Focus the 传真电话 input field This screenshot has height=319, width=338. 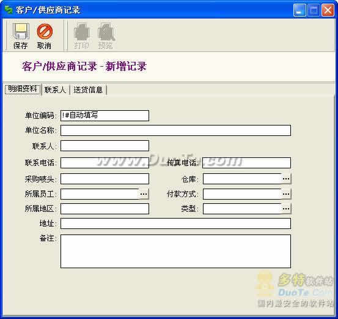point(246,163)
